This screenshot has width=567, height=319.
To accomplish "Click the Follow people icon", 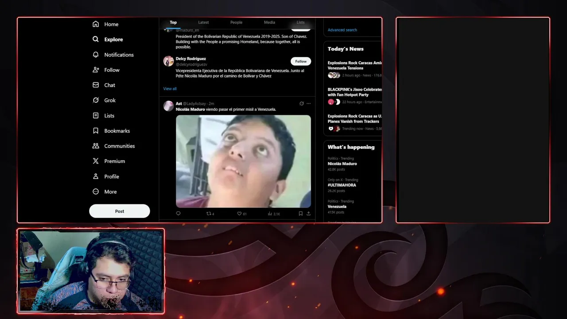I will (96, 70).
